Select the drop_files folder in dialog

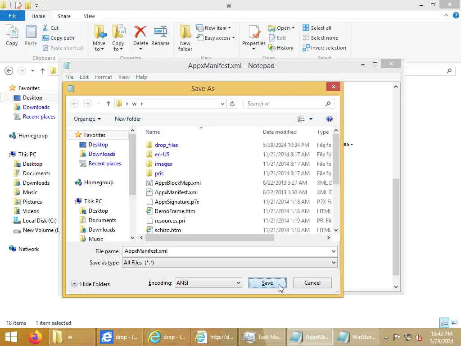coord(166,145)
